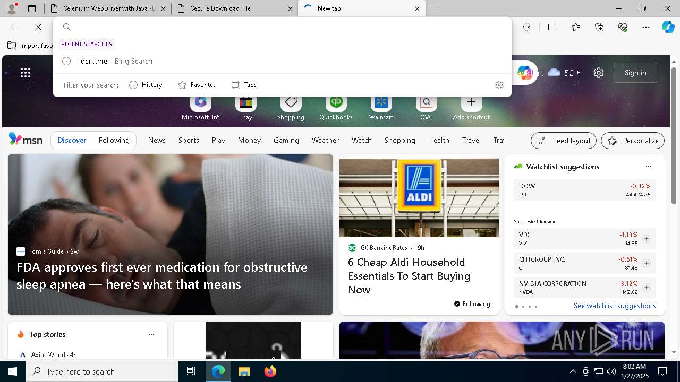680x382 pixels.
Task: Open the new tab plus button
Action: point(435,8)
